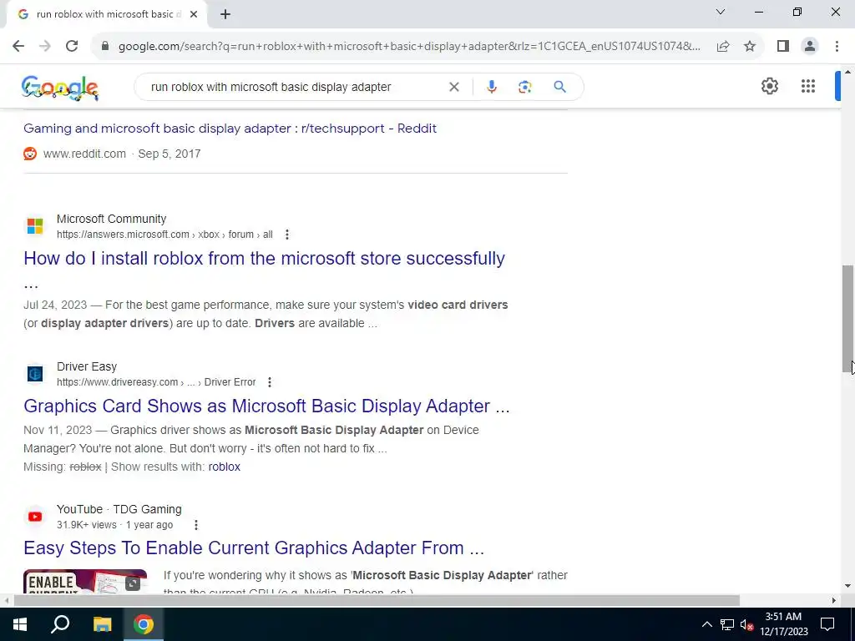The height and width of the screenshot is (641, 855).
Task: Open File Explorer from taskbar
Action: pyautogui.click(x=102, y=624)
